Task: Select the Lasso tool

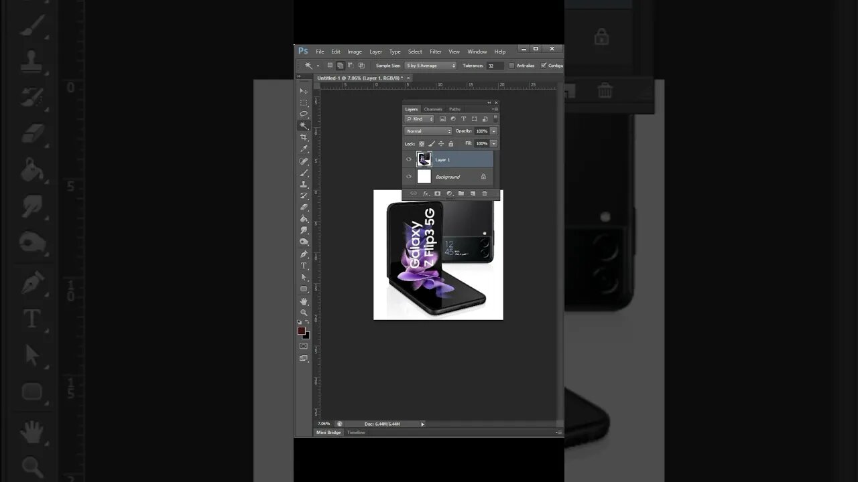Action: 304,114
